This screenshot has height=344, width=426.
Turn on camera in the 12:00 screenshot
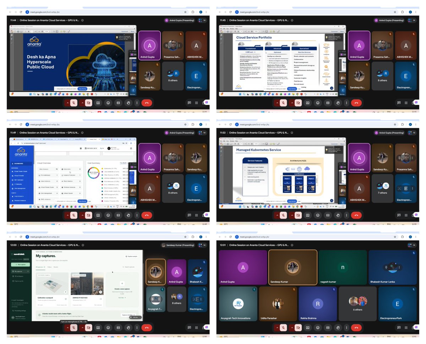tap(89, 328)
